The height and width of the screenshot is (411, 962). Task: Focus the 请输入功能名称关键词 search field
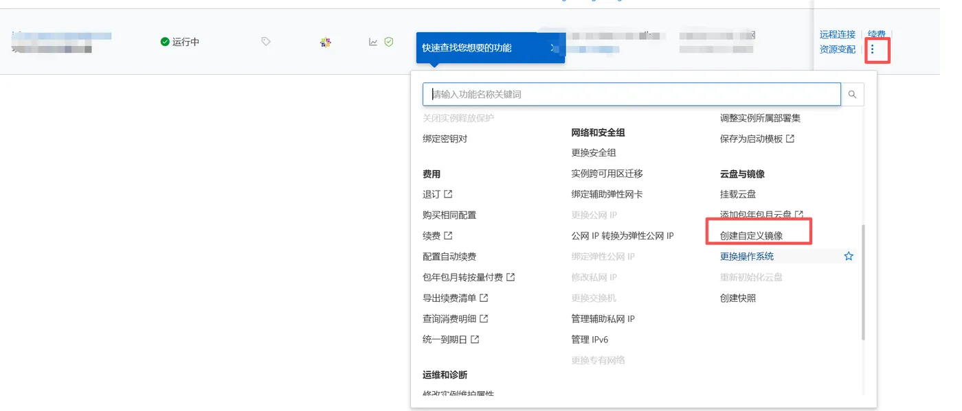[x=631, y=95]
